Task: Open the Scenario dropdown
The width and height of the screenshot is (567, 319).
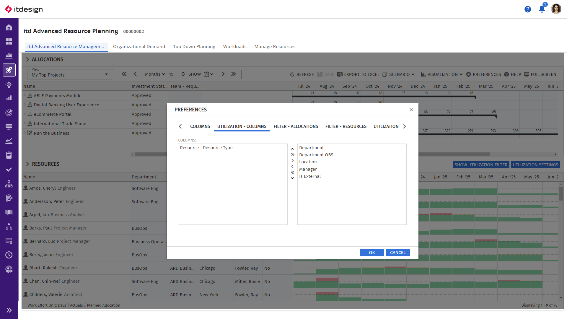Action: pos(399,74)
